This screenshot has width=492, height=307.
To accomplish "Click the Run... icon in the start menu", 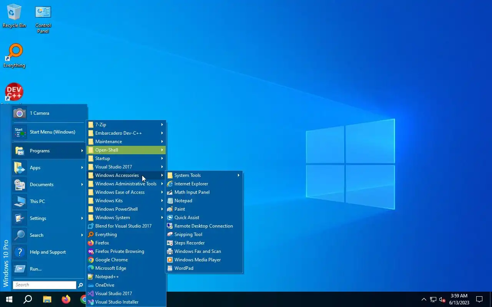I will 20,269.
